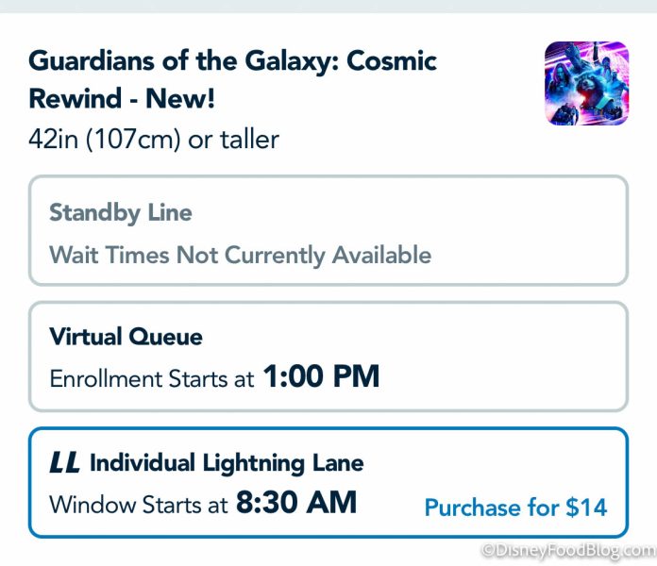This screenshot has width=657, height=566.
Task: Click the 42in (107cm) height requirement text
Action: [154, 140]
